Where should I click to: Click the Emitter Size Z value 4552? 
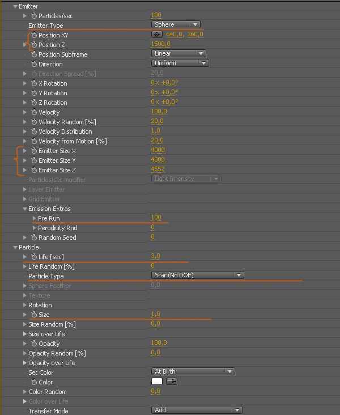(158, 170)
